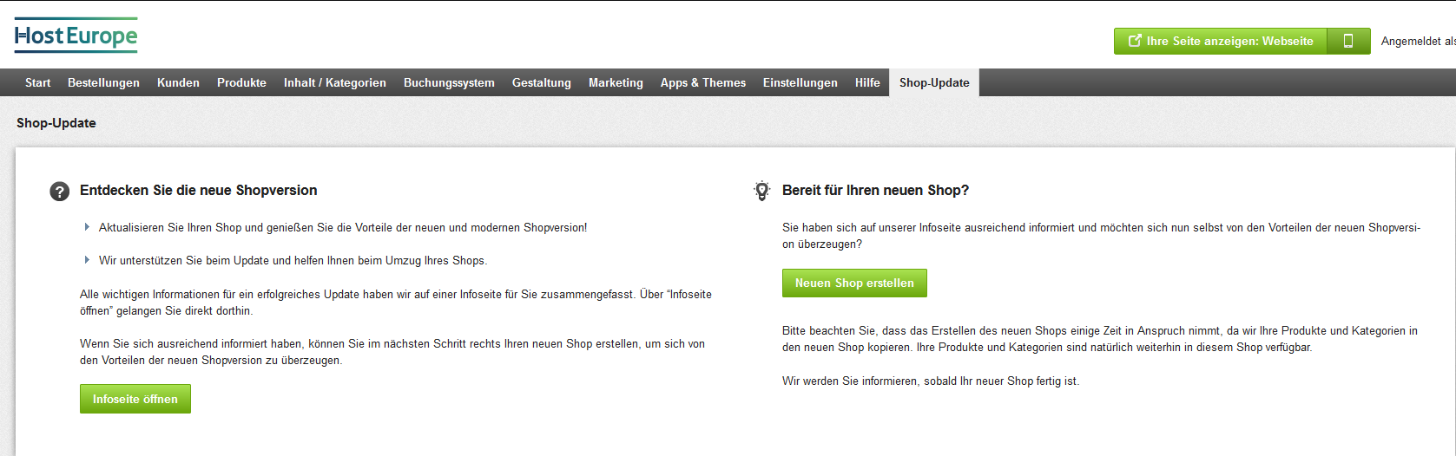Click the Host Europe logo
This screenshot has width=1456, height=456.
click(76, 36)
